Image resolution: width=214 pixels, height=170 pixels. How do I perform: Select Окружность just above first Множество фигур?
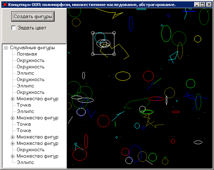(30, 92)
